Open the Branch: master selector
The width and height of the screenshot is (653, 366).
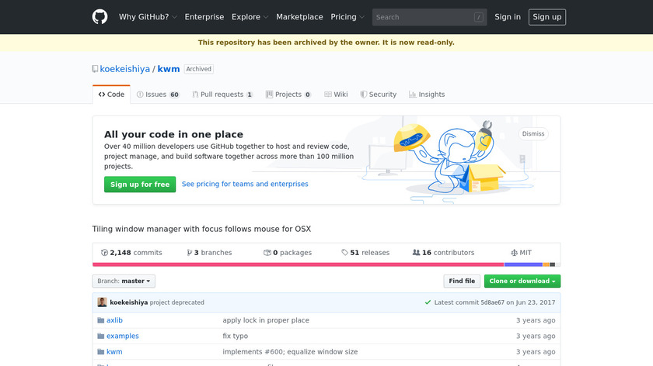(124, 281)
